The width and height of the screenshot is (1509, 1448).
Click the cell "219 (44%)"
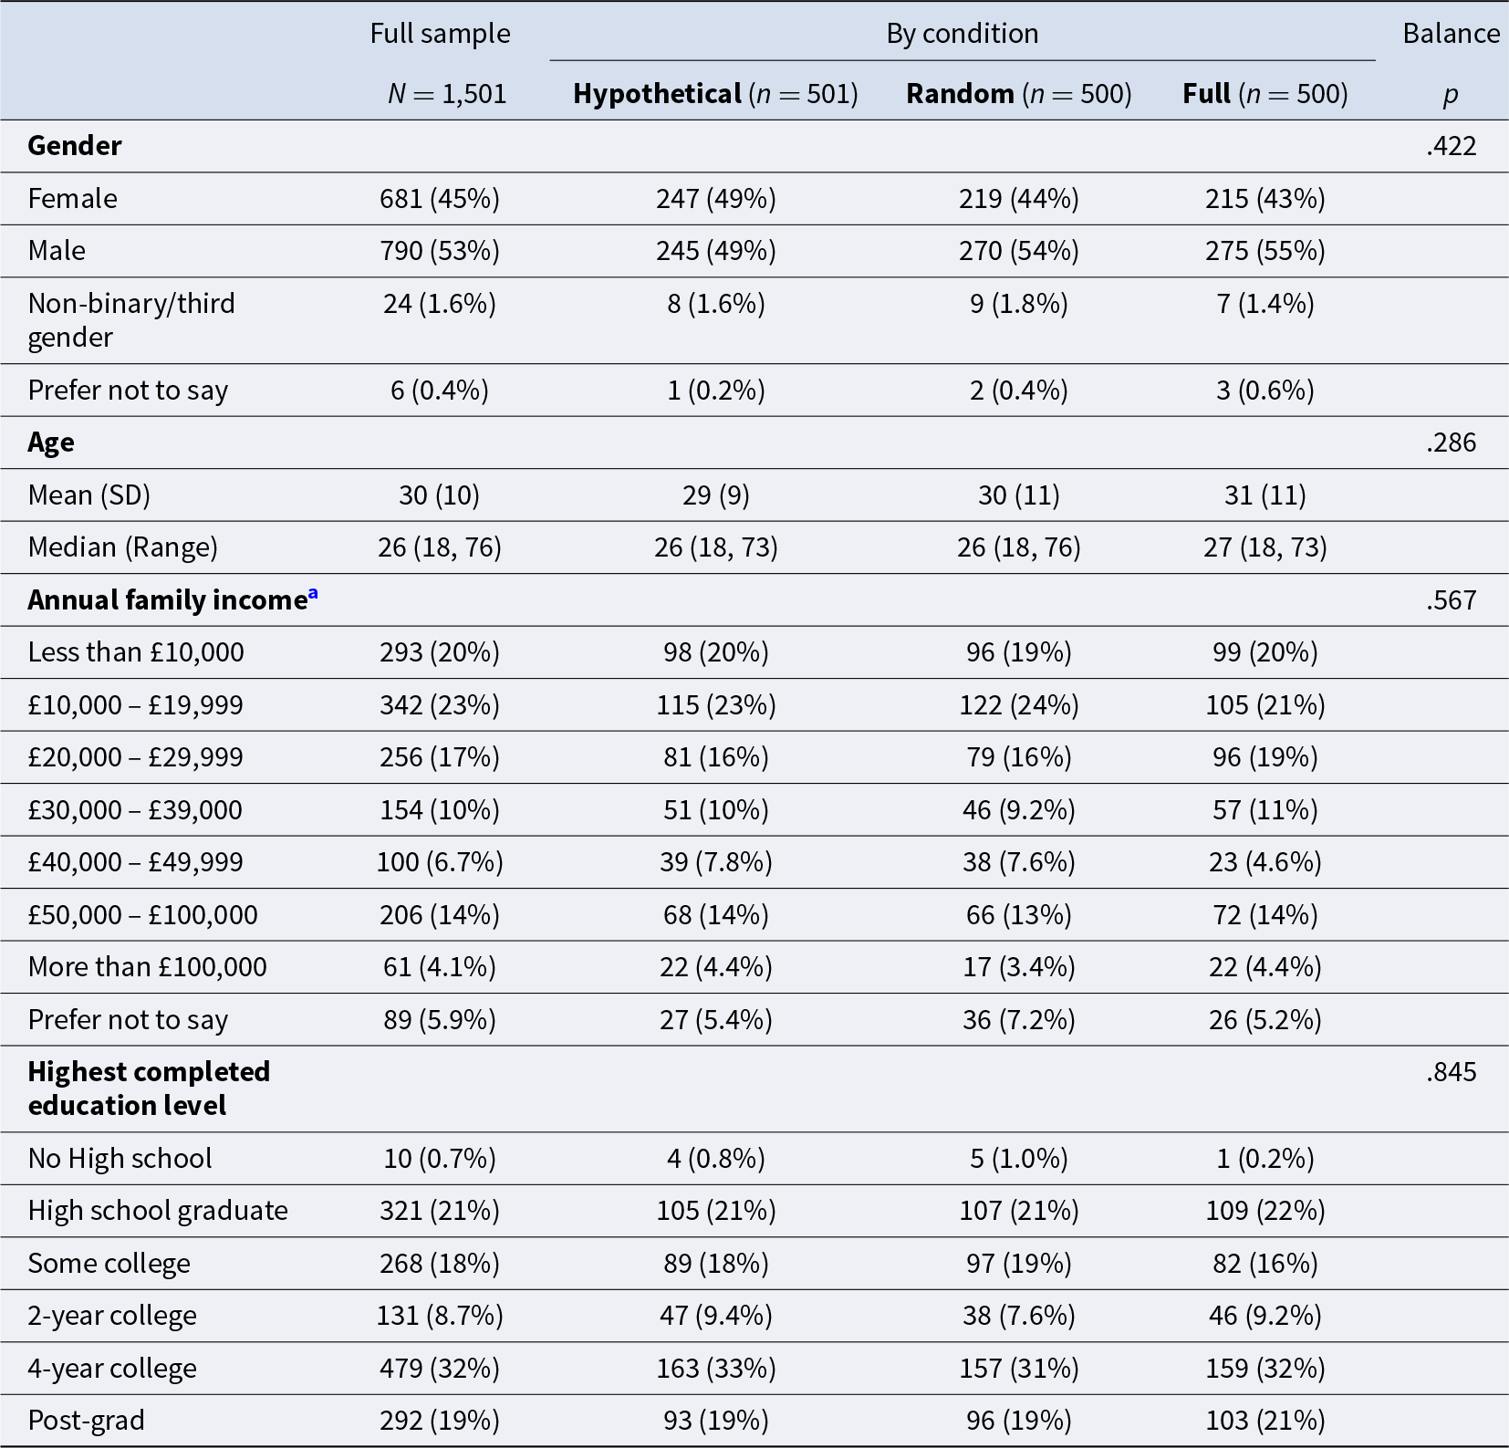coord(1018,199)
